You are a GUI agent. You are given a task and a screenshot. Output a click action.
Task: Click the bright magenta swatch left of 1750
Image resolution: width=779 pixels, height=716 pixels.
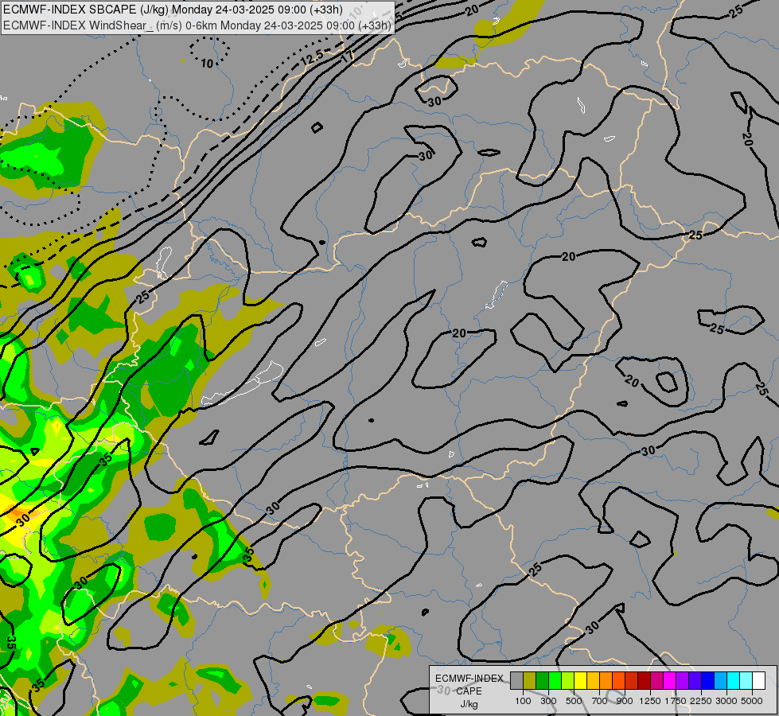670,680
